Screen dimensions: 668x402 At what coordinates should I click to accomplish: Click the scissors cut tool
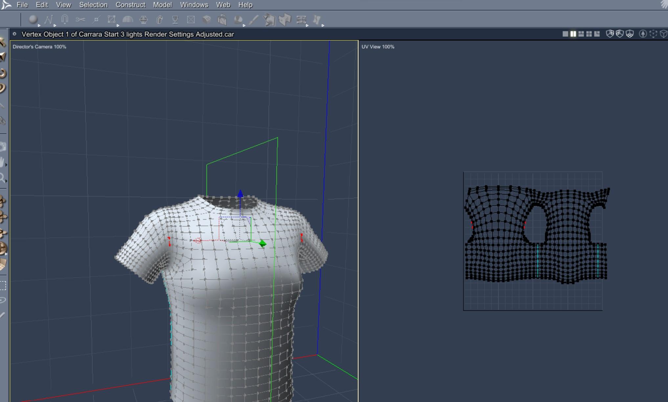80,20
